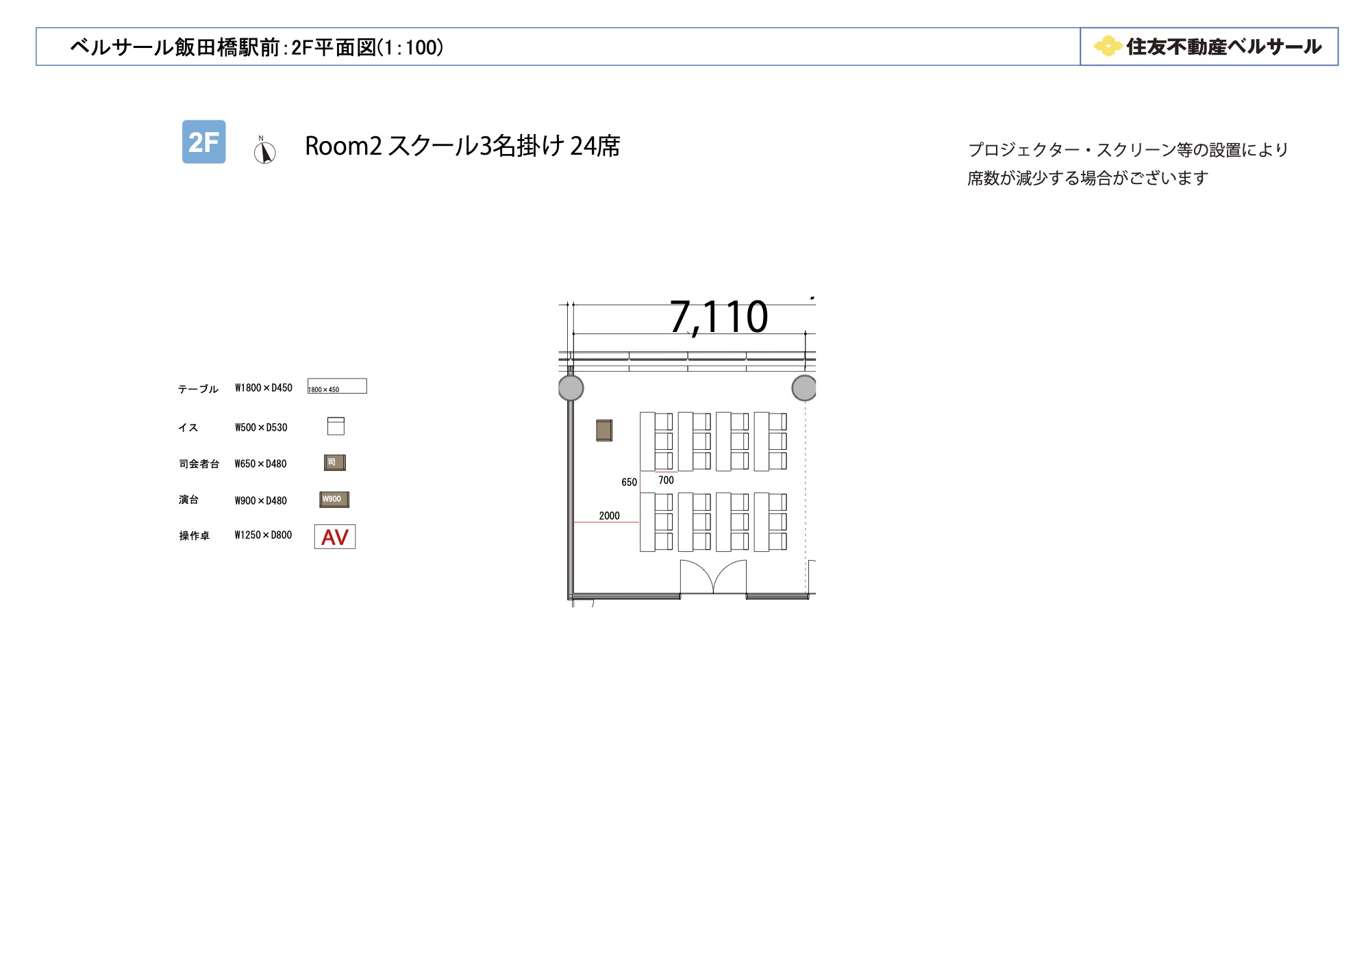
Task: Click the brown podium inside the room plan
Action: [x=604, y=430]
